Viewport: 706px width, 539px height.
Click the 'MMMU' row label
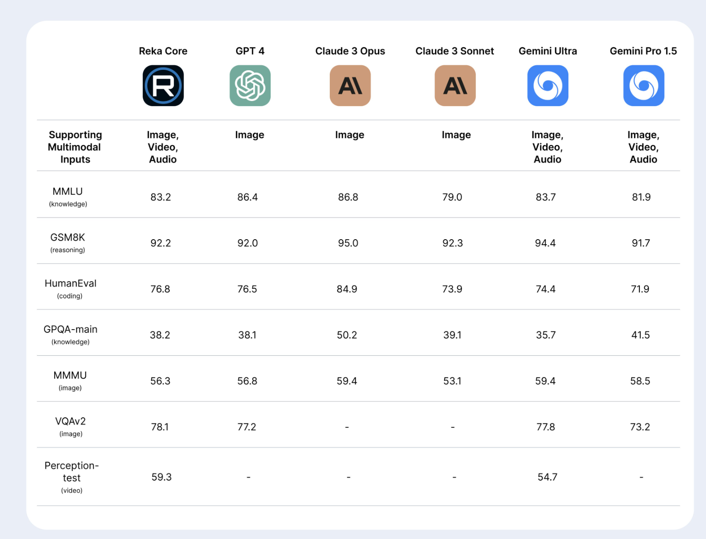pyautogui.click(x=70, y=375)
